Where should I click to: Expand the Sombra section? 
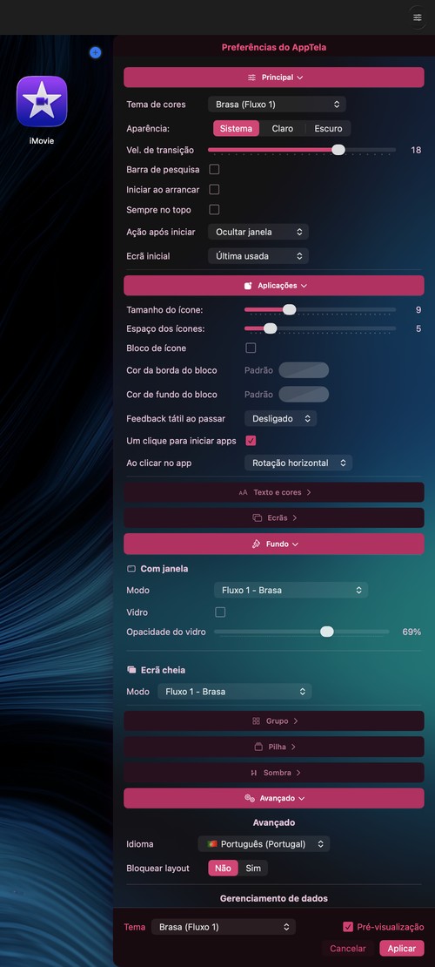pos(273,773)
